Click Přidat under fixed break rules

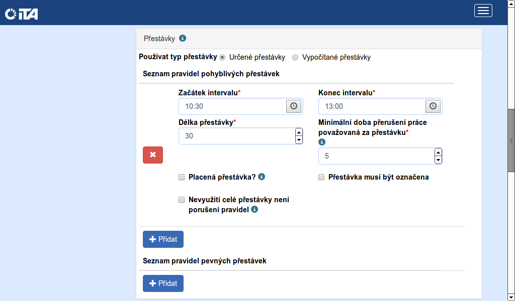[163, 283]
